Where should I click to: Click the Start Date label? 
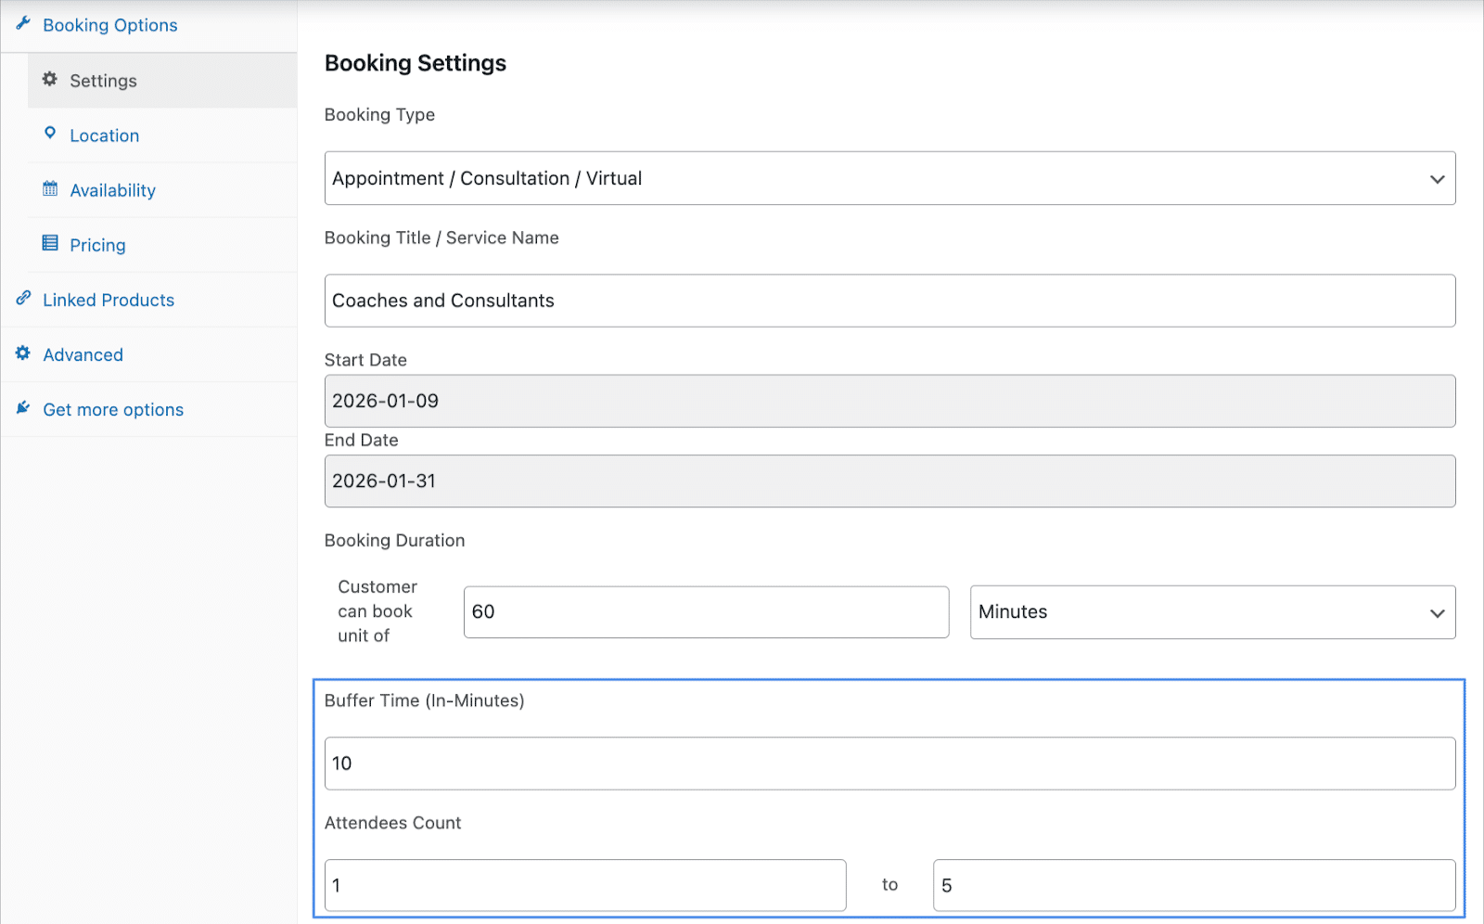click(x=365, y=360)
